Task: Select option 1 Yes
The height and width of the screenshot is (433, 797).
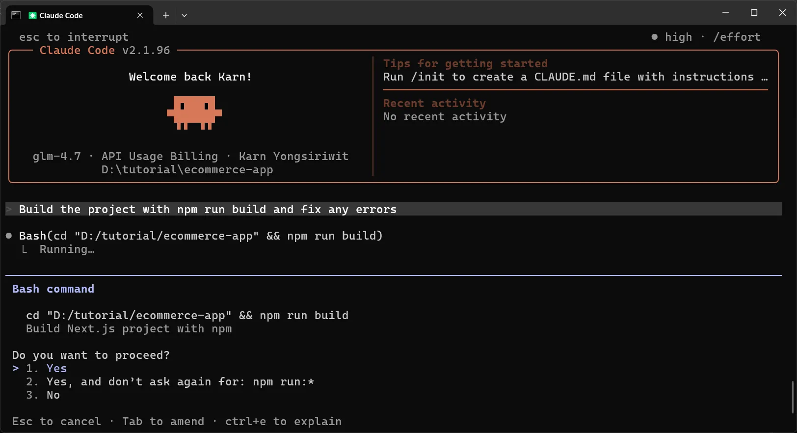Action: pyautogui.click(x=56, y=368)
